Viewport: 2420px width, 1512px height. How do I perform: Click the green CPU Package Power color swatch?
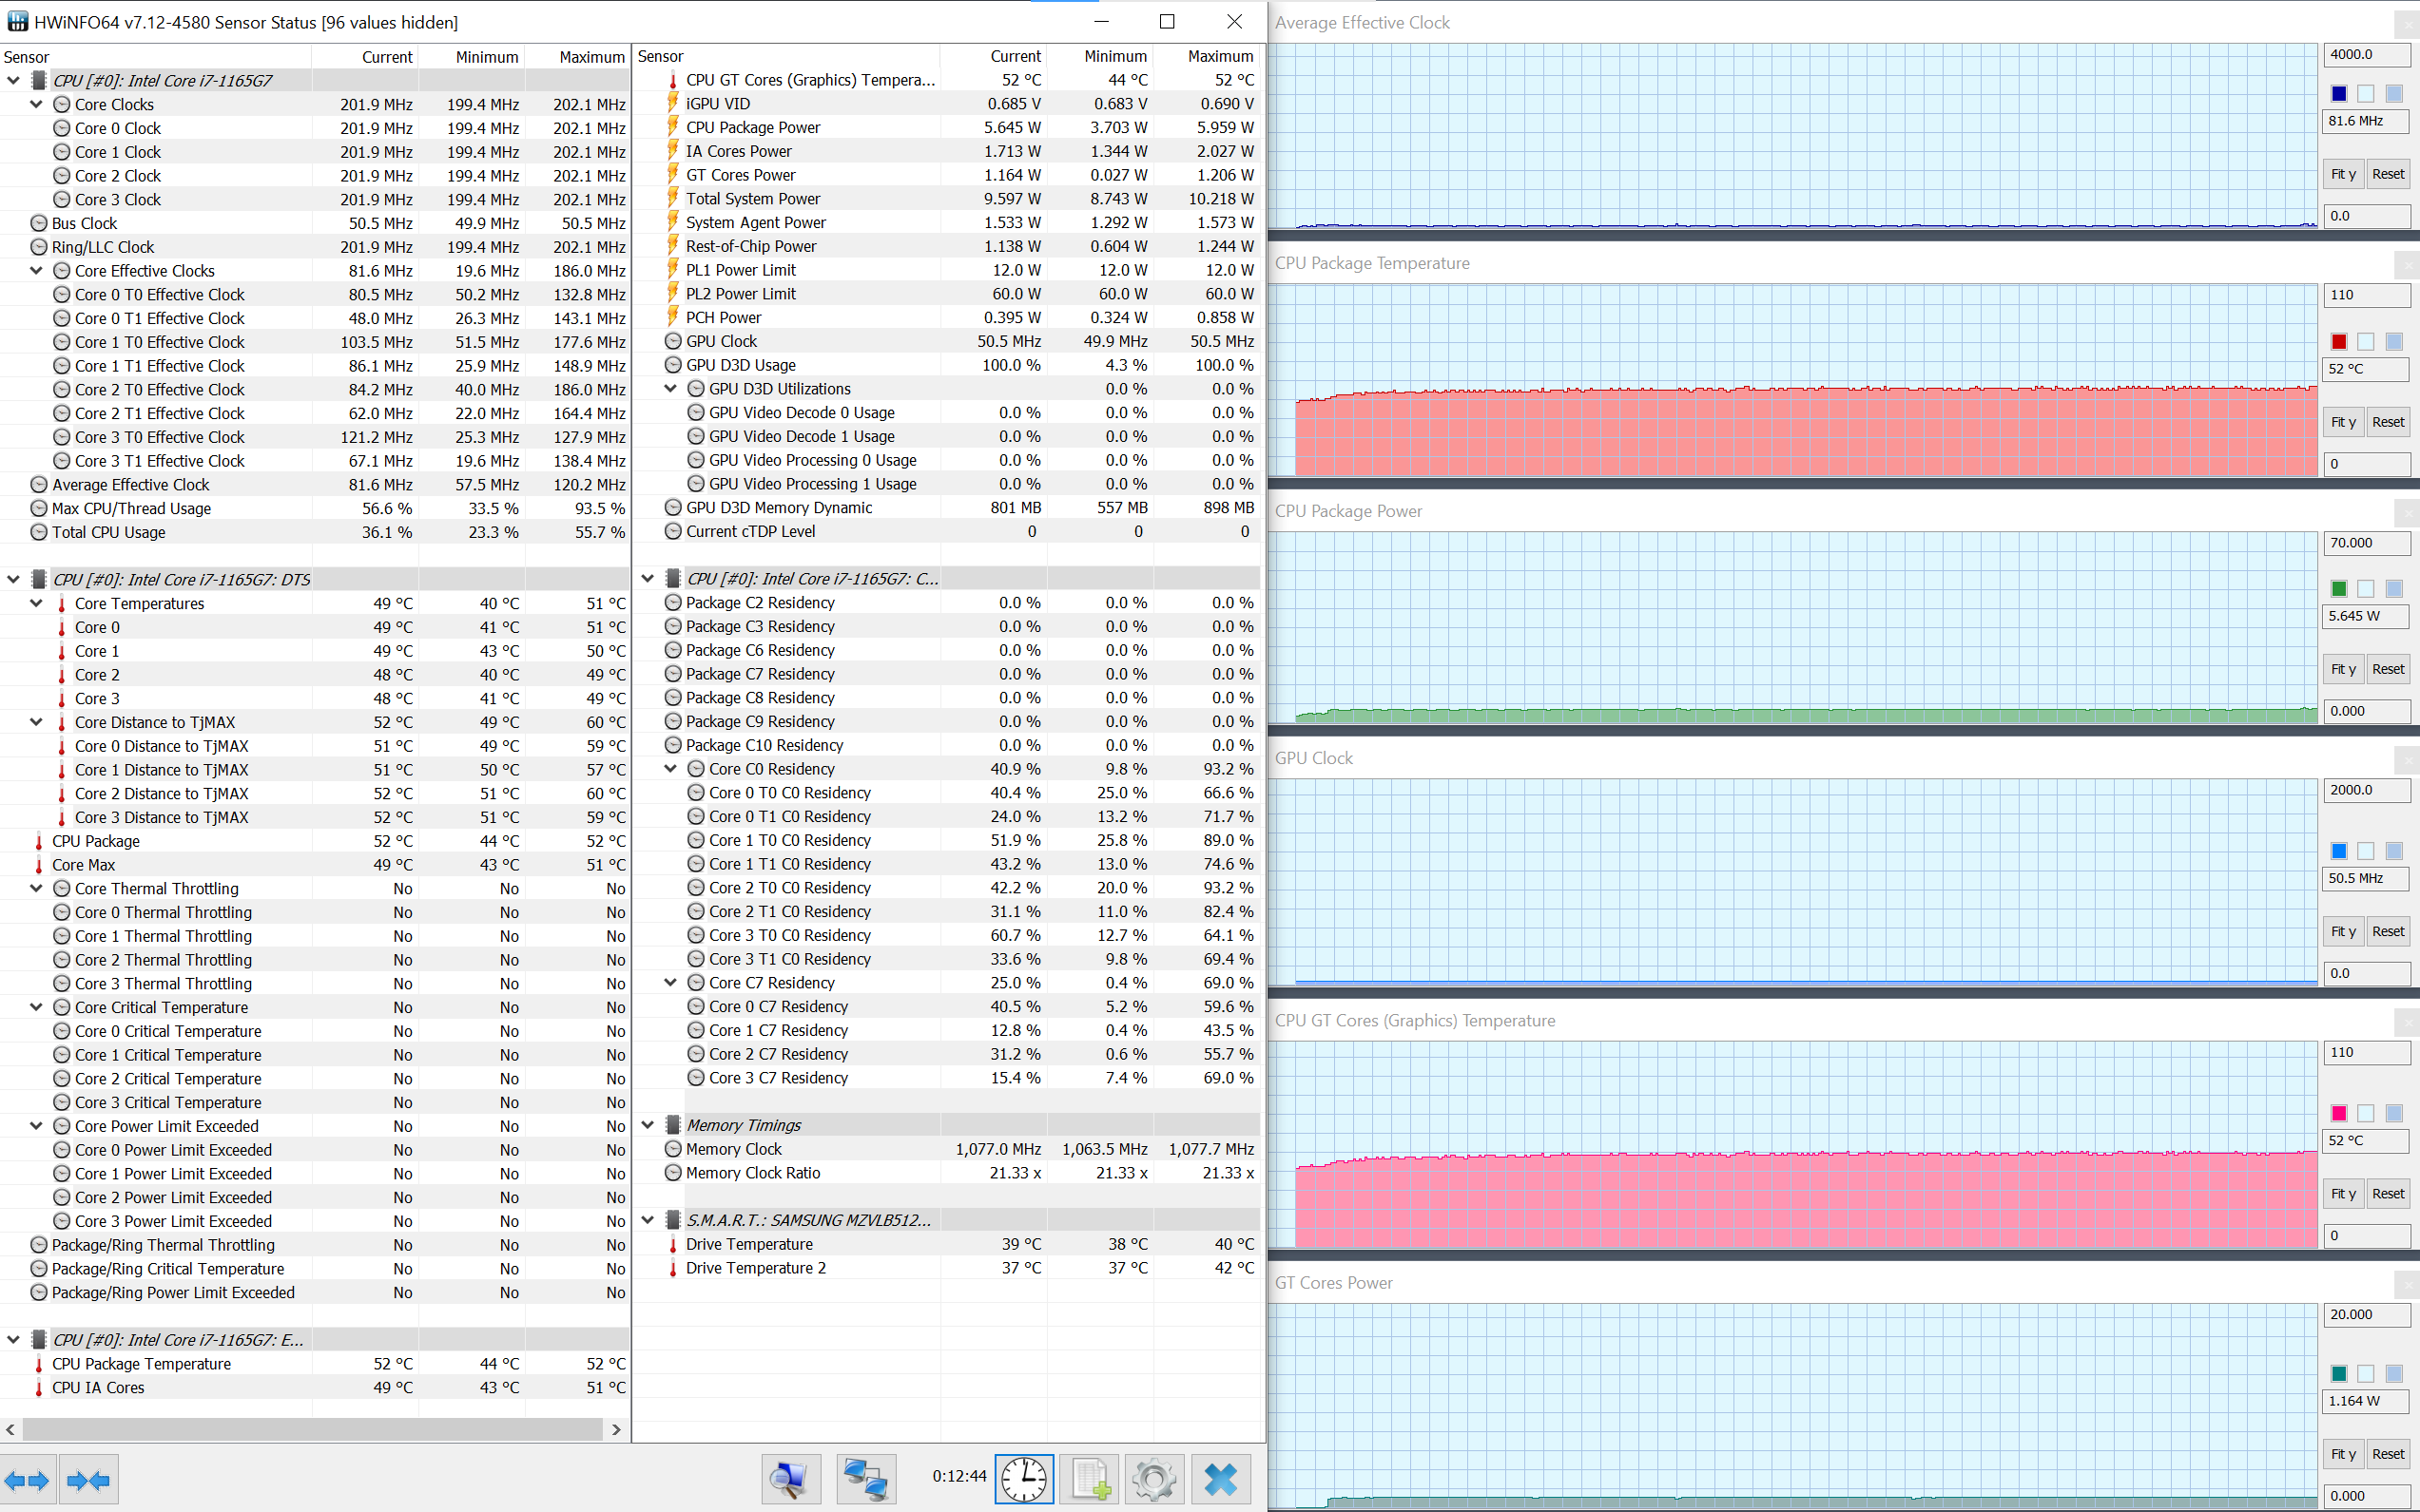point(2339,589)
